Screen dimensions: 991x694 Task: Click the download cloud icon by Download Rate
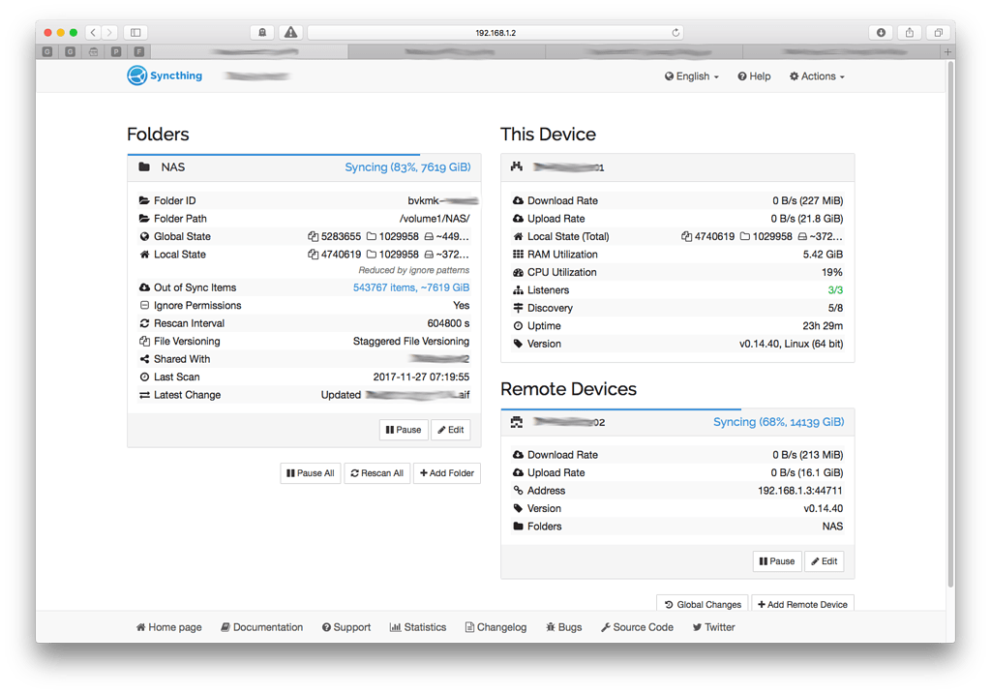516,200
